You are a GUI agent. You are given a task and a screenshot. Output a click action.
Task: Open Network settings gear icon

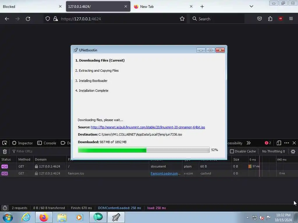click(x=293, y=151)
